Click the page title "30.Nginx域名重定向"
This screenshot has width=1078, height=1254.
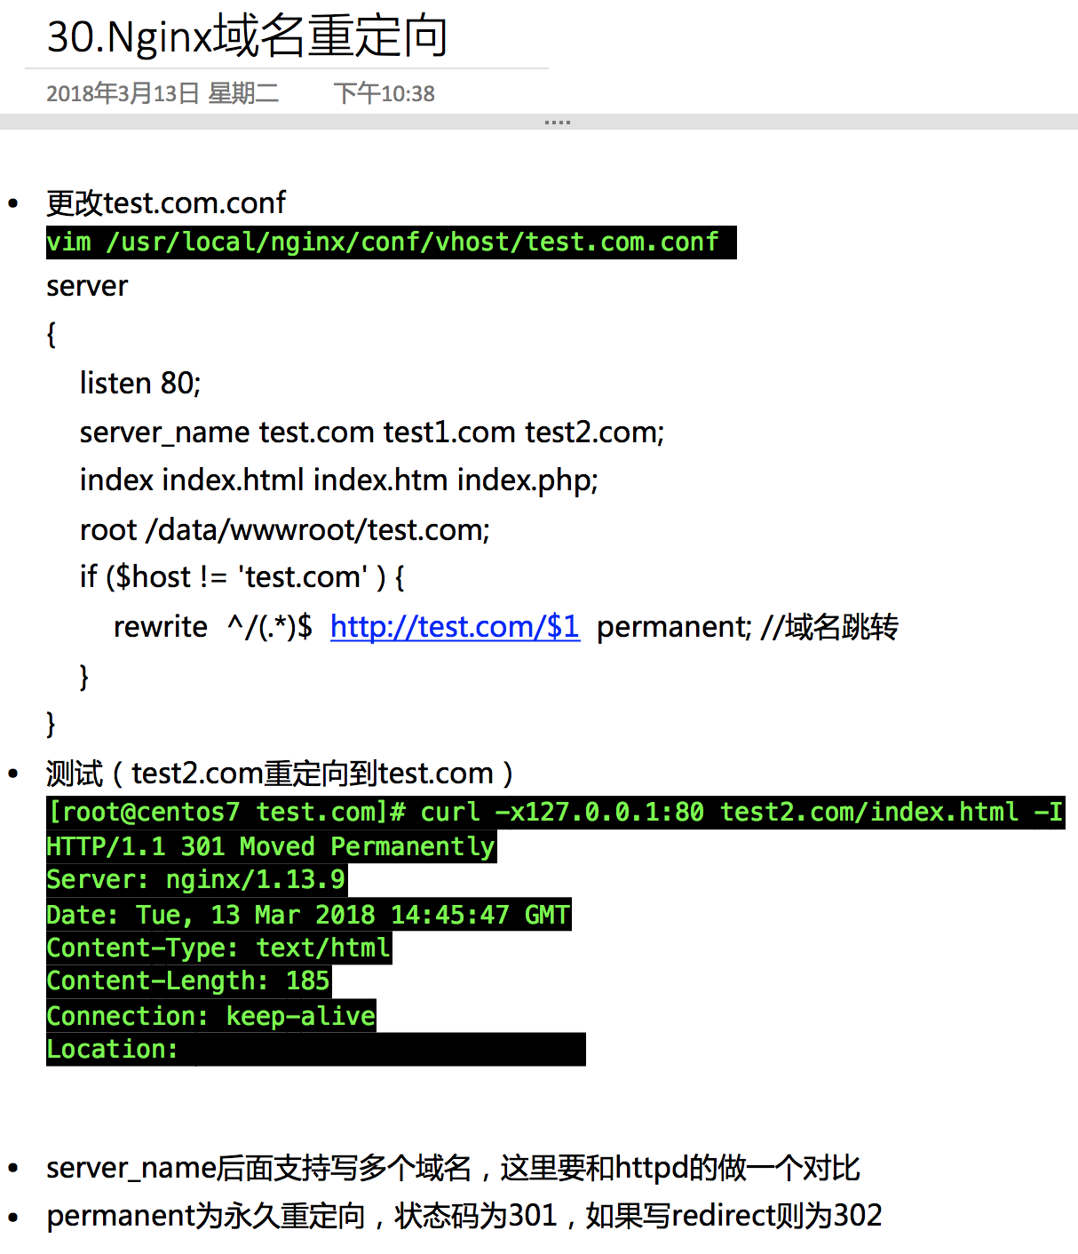click(x=247, y=36)
